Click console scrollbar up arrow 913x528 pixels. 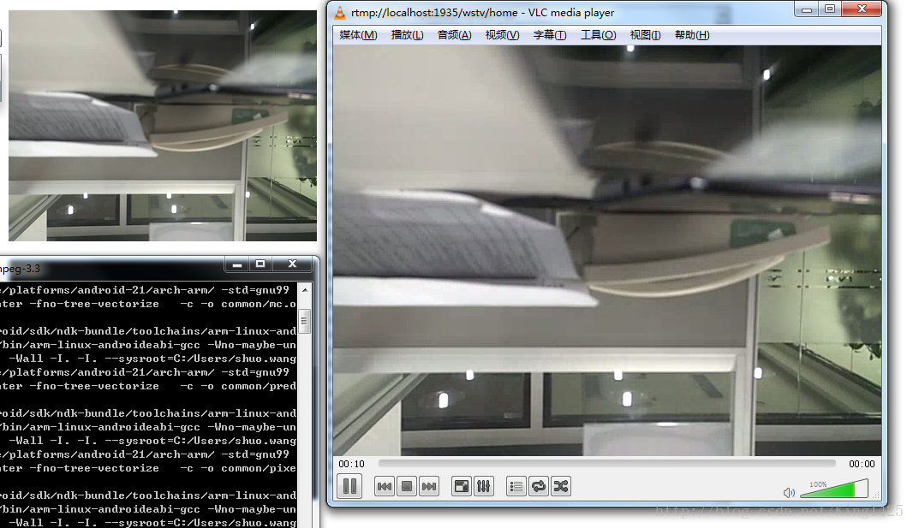coord(305,289)
